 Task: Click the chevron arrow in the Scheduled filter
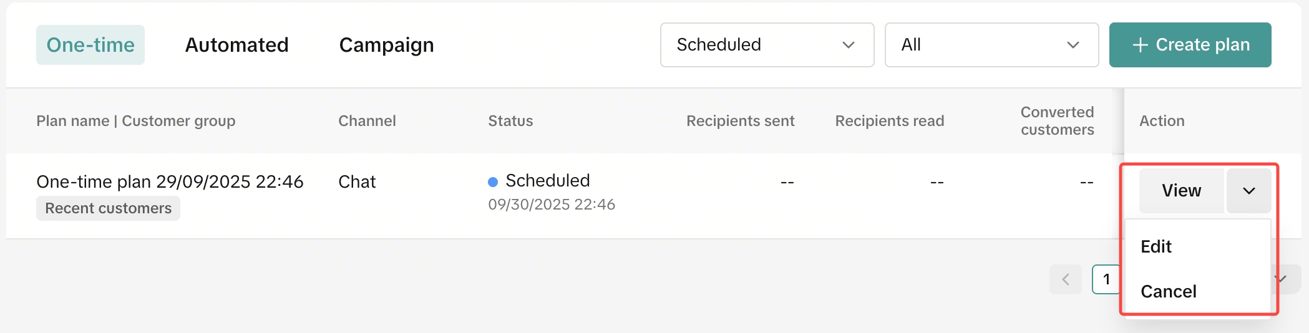coord(848,45)
